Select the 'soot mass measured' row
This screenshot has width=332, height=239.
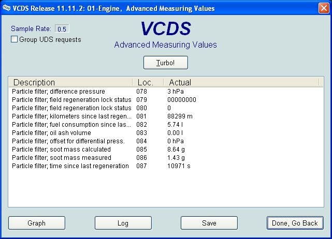point(166,158)
